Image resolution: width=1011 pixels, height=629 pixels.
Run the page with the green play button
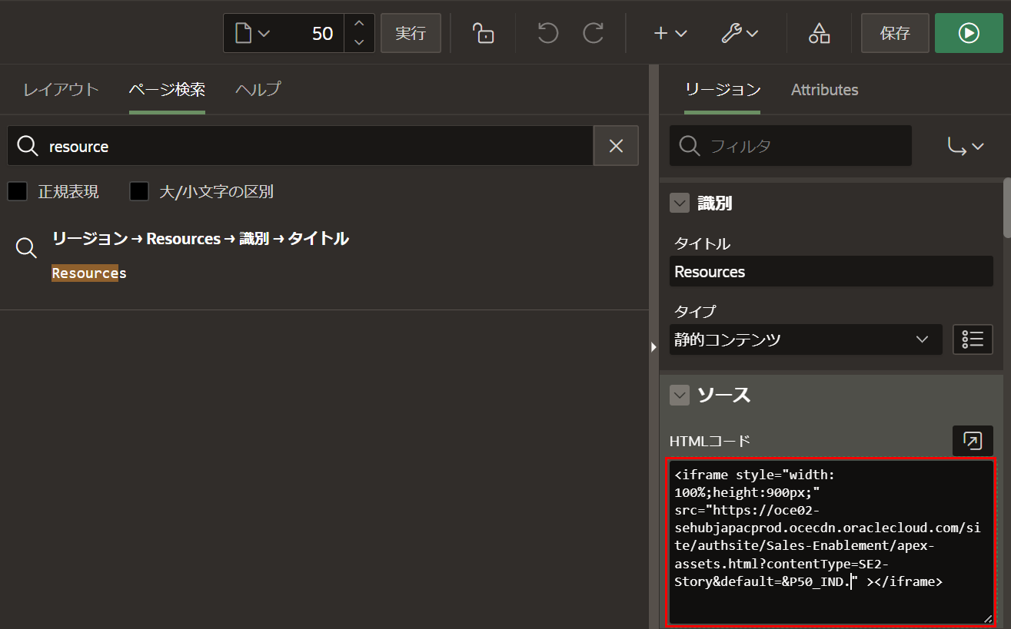pos(969,33)
